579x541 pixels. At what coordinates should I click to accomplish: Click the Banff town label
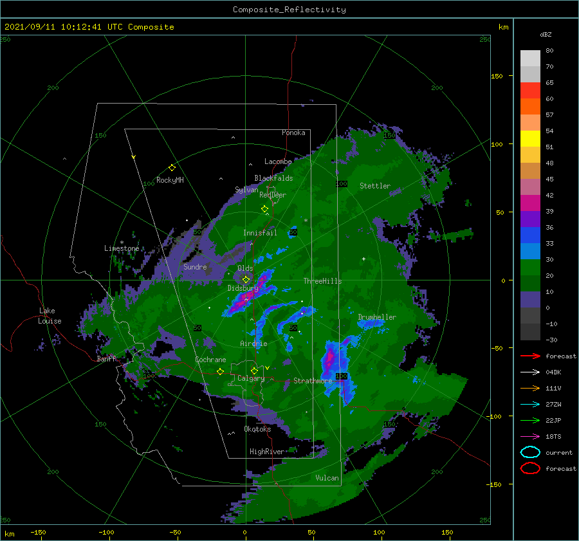[x=106, y=359]
